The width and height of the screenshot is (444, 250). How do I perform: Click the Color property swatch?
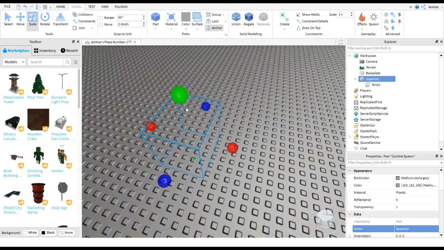coord(398,185)
